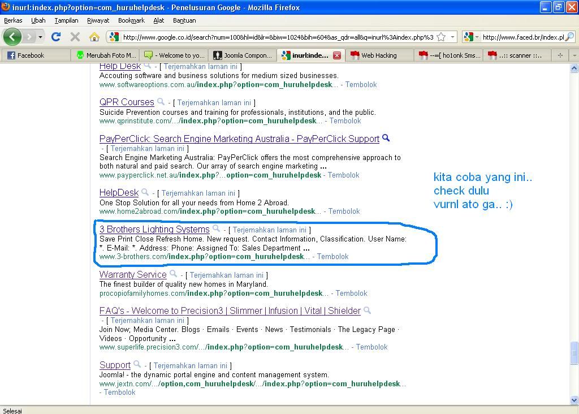
Task: Expand the URL bar history dropdown
Action: [452, 37]
